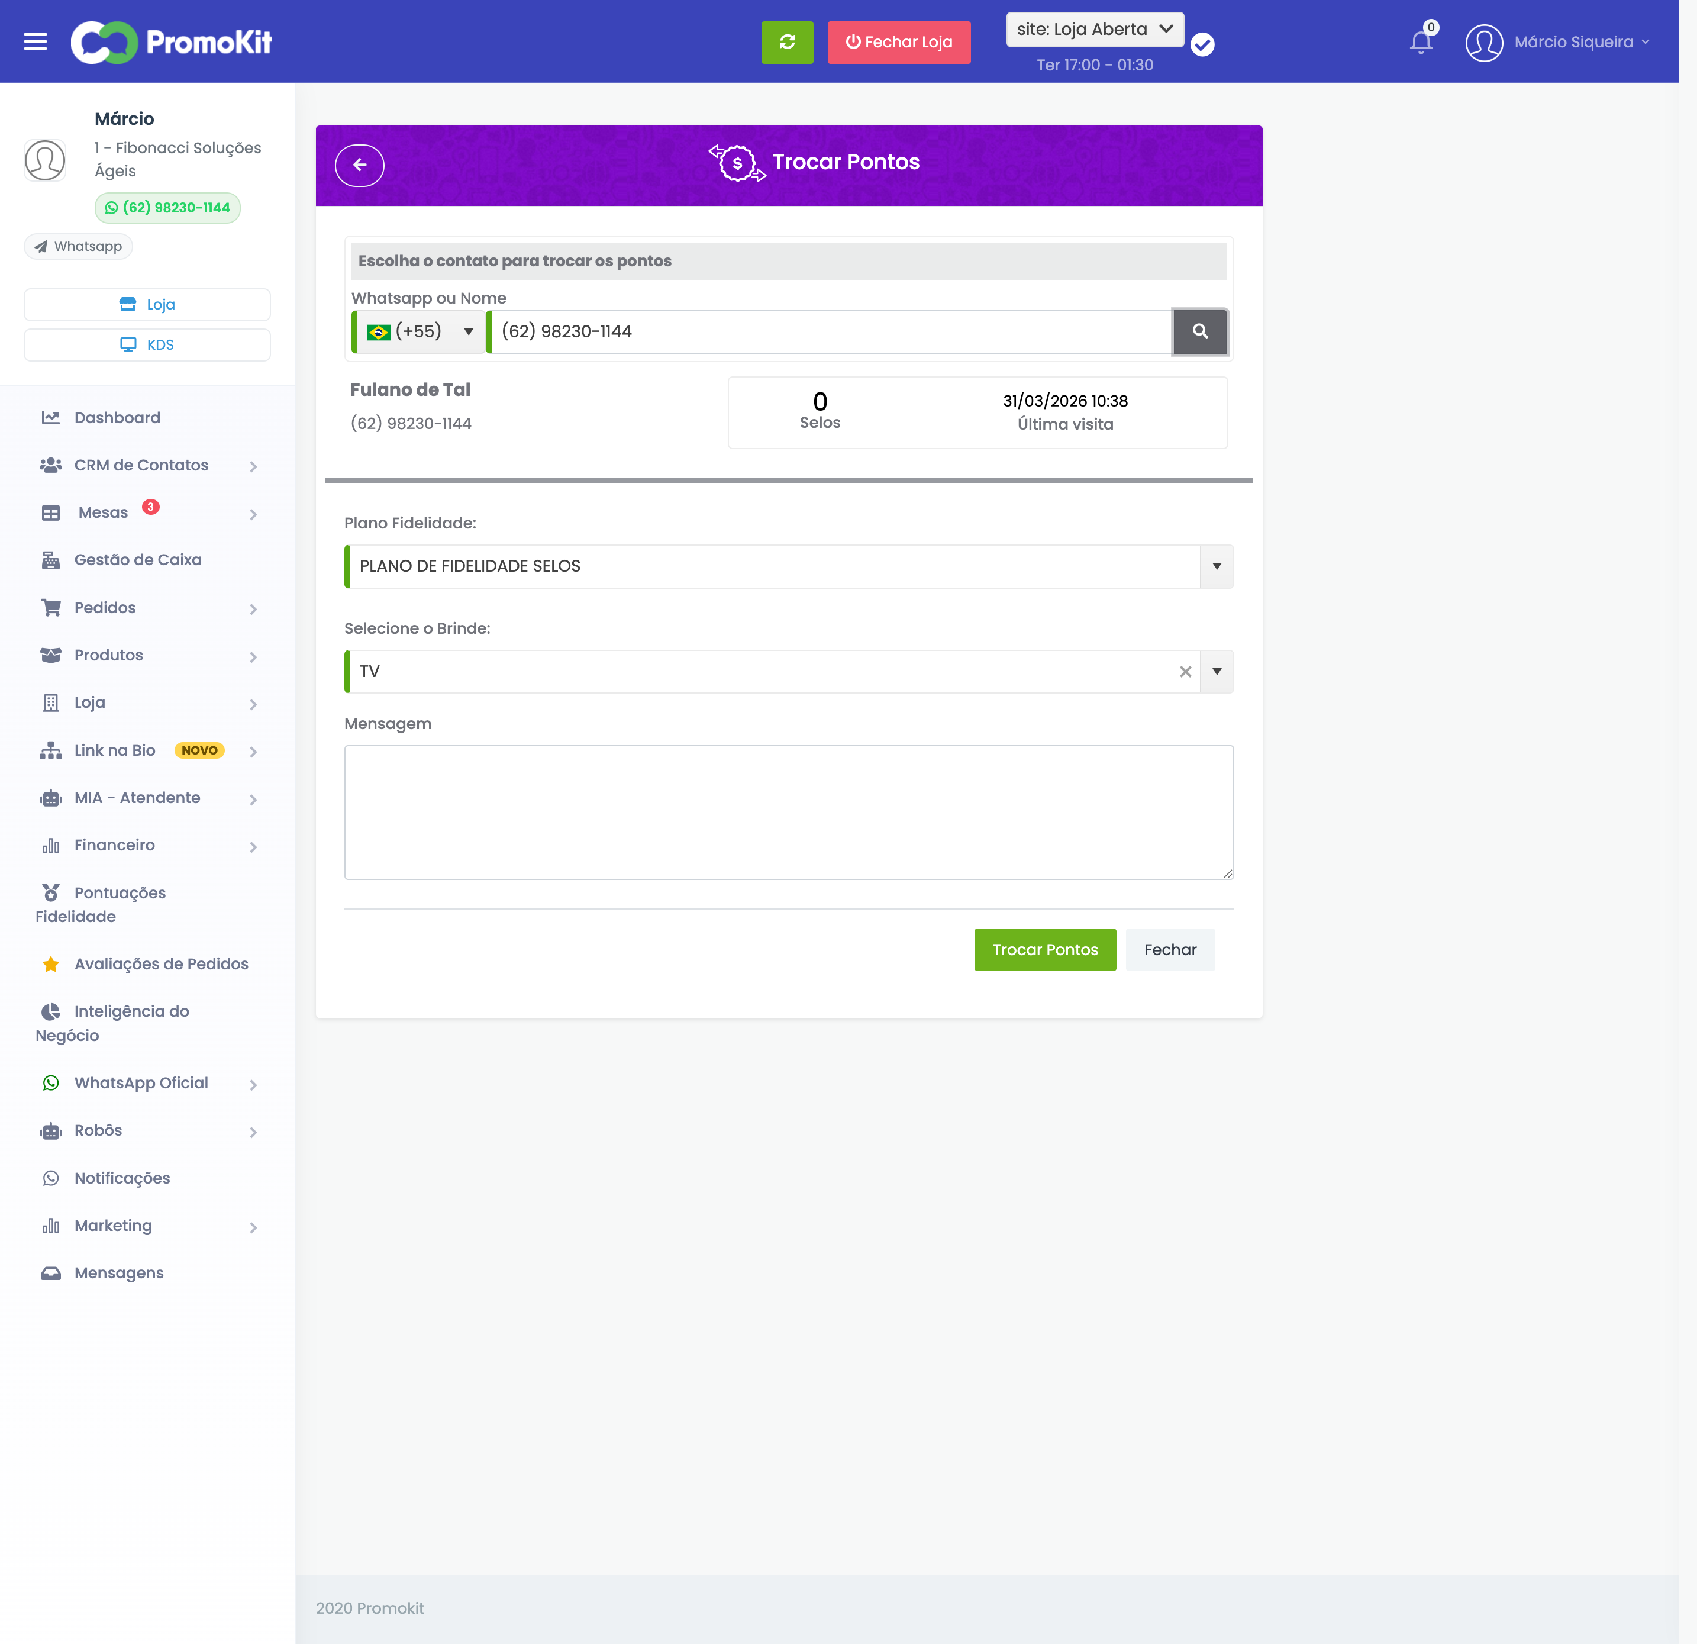Open Gestão de Caixa

click(138, 560)
